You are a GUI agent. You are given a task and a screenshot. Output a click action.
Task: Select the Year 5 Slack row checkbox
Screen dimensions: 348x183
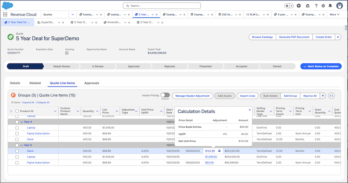(17, 151)
